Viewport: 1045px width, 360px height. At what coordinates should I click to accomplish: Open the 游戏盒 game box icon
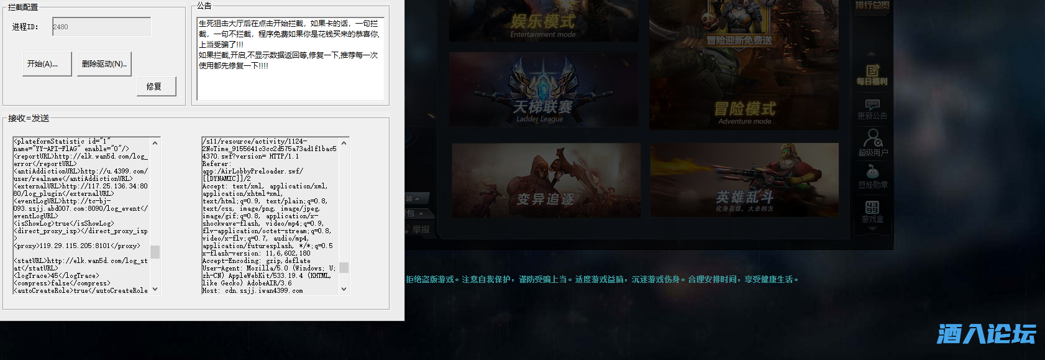coord(872,211)
